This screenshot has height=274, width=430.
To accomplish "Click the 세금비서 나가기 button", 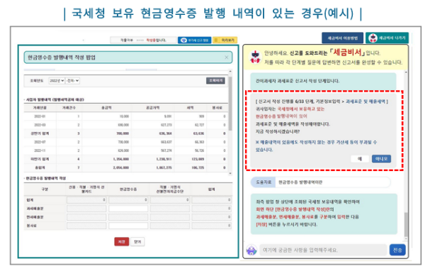I will (387, 38).
